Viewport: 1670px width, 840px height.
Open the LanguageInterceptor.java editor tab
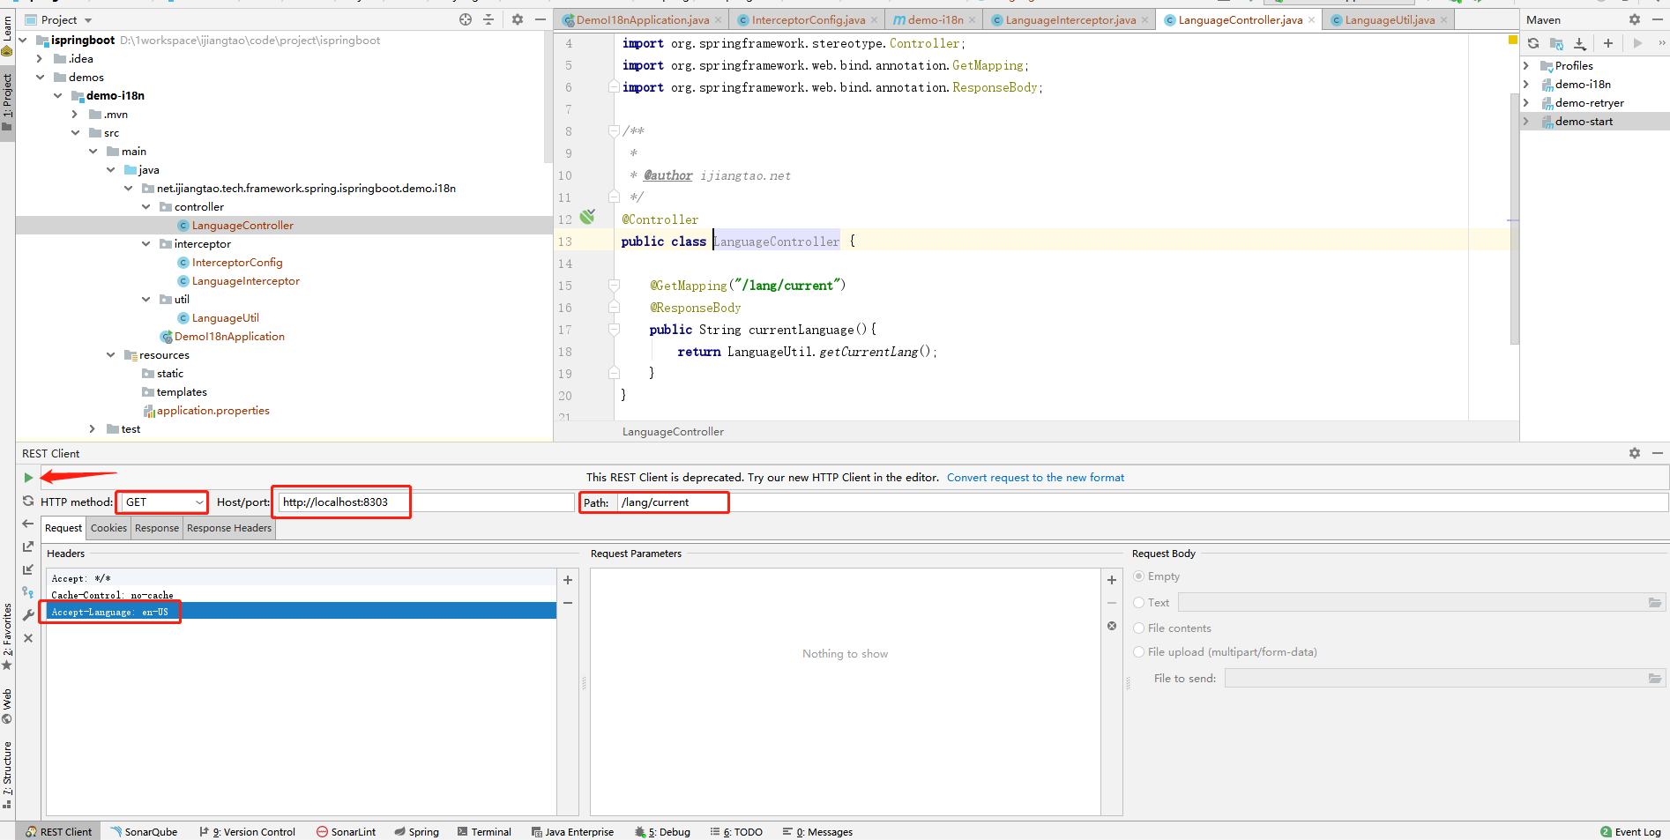coord(1070,19)
